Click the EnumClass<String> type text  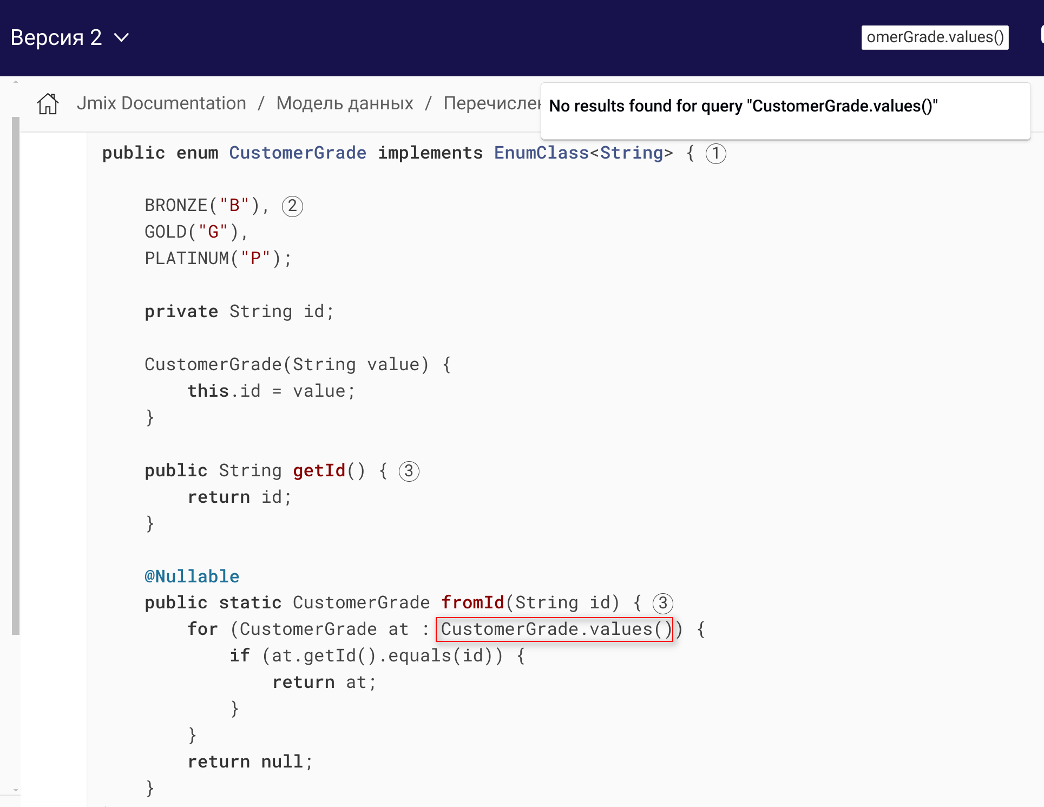[583, 153]
